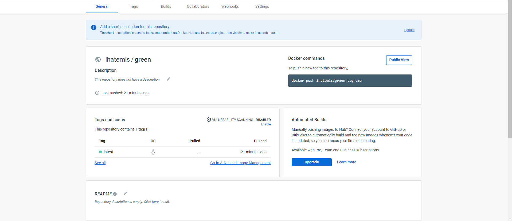Screen dimensions: 512x221
Task: Click the See all tags link
Action: coord(100,163)
